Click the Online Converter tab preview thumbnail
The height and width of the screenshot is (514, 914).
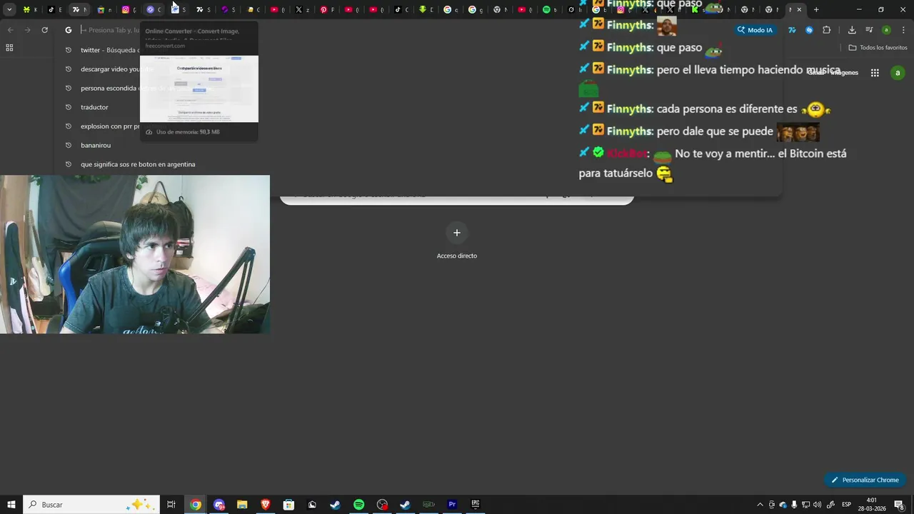pyautogui.click(x=199, y=89)
